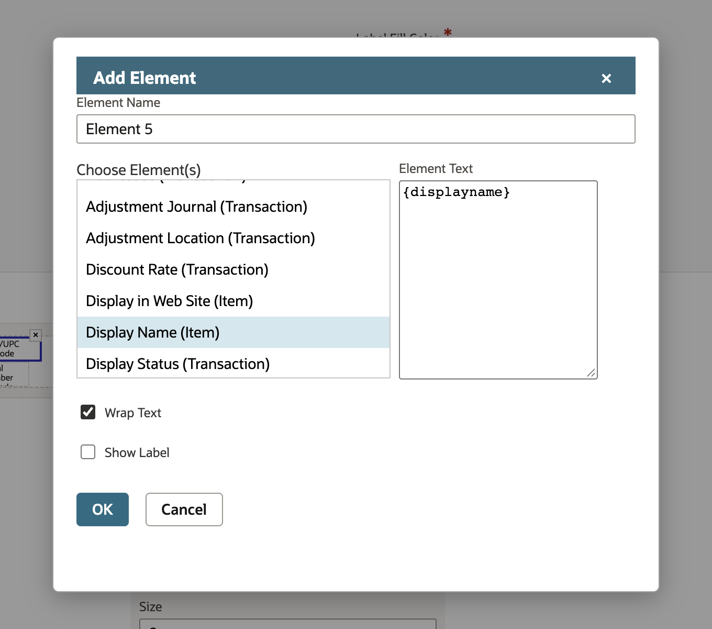Choose Discount Rate (Transaction) element
The image size is (712, 629).
click(x=233, y=269)
